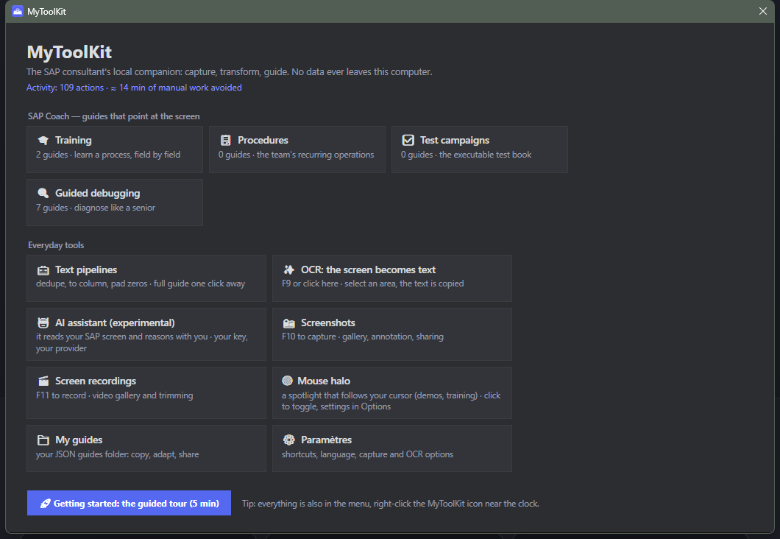Click 'F11 to record · video gallery and trimming'

click(114, 395)
